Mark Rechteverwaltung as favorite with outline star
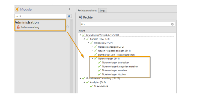 [x=67, y=27]
